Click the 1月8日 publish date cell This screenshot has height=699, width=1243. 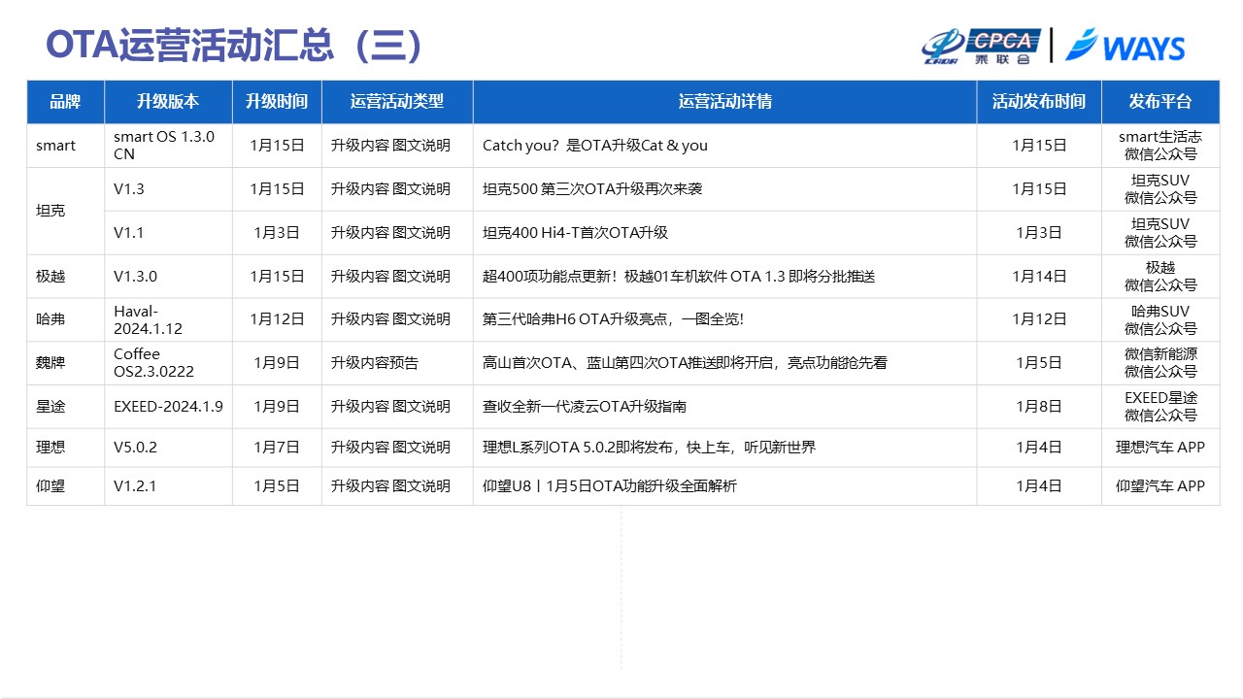coord(1039,407)
